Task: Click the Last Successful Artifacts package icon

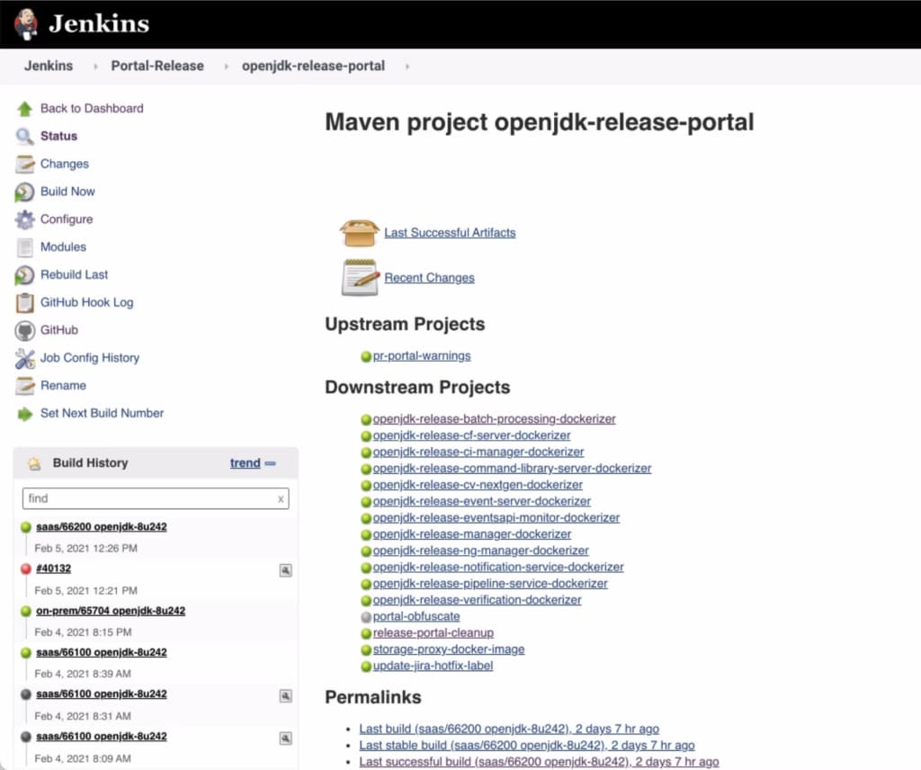Action: [x=360, y=231]
